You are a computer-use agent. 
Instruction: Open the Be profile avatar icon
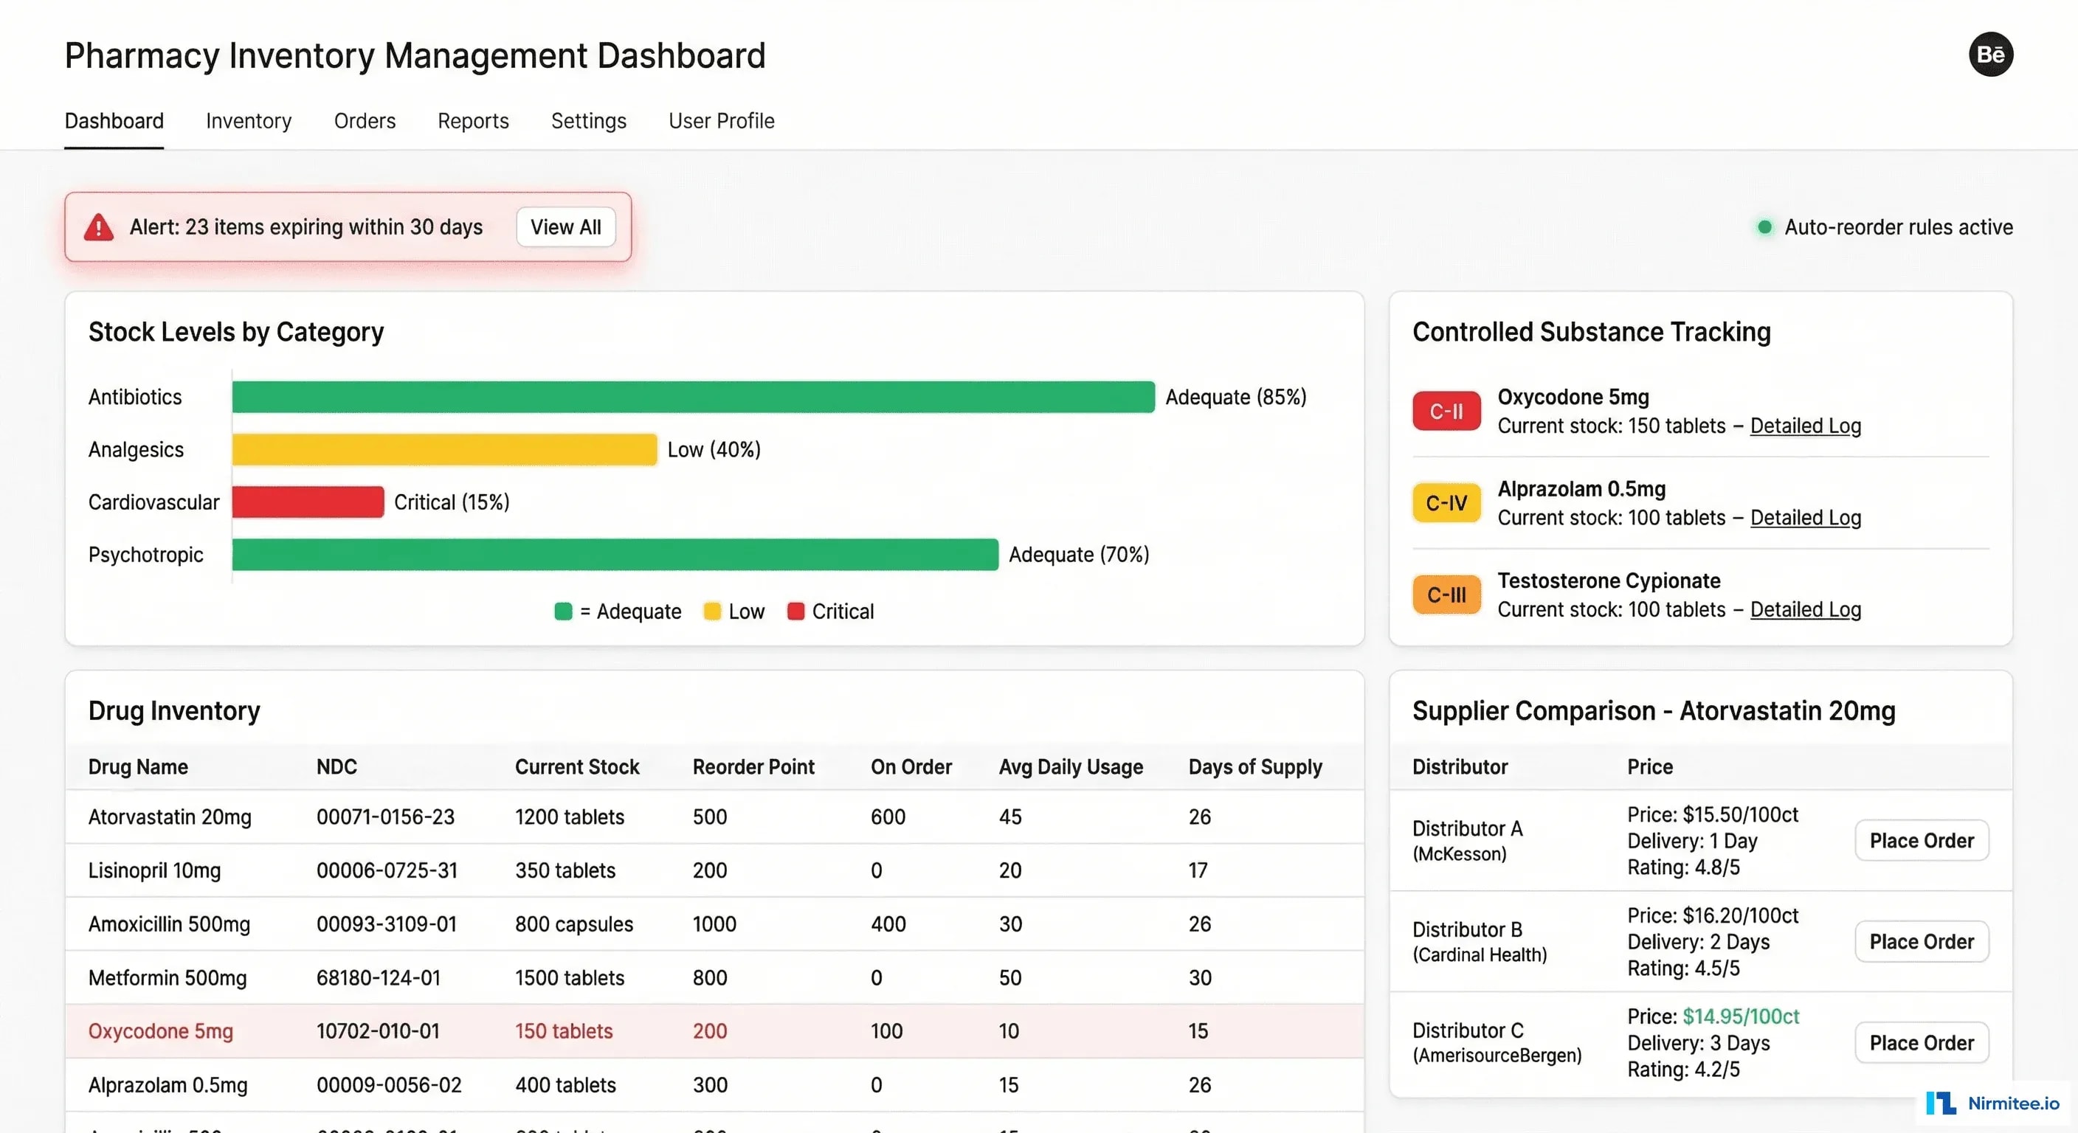point(1990,54)
